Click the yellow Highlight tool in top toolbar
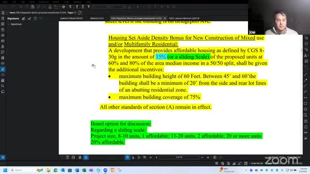This screenshot has height=174, width=310. click(x=50, y=7)
